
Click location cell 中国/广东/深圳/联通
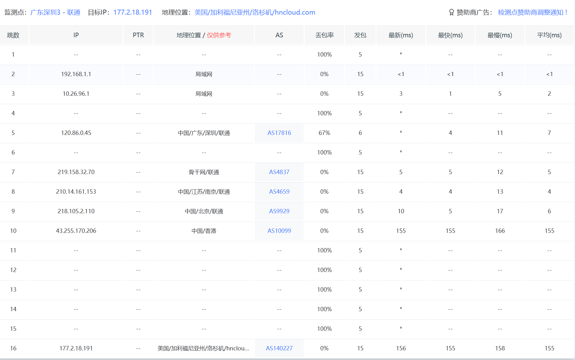pyautogui.click(x=204, y=133)
